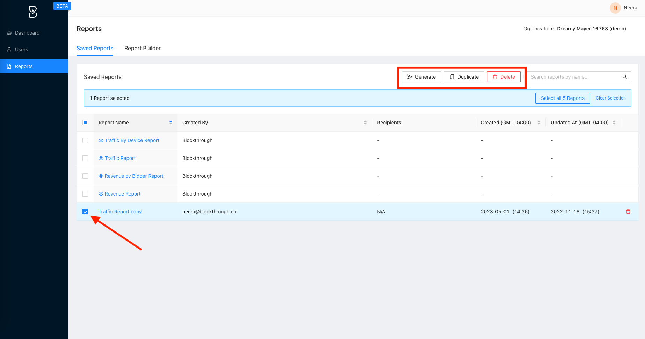Click the Blockthrough logo icon
The image size is (645, 339).
point(33,12)
